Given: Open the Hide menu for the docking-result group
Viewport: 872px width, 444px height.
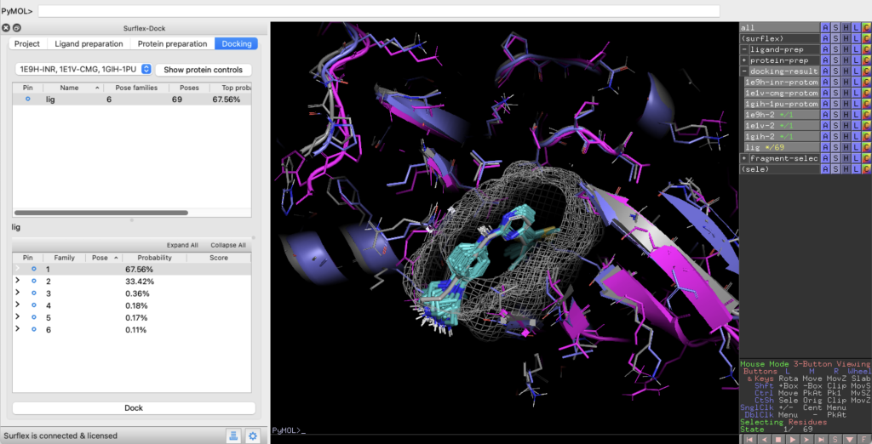Looking at the screenshot, I should pos(846,71).
